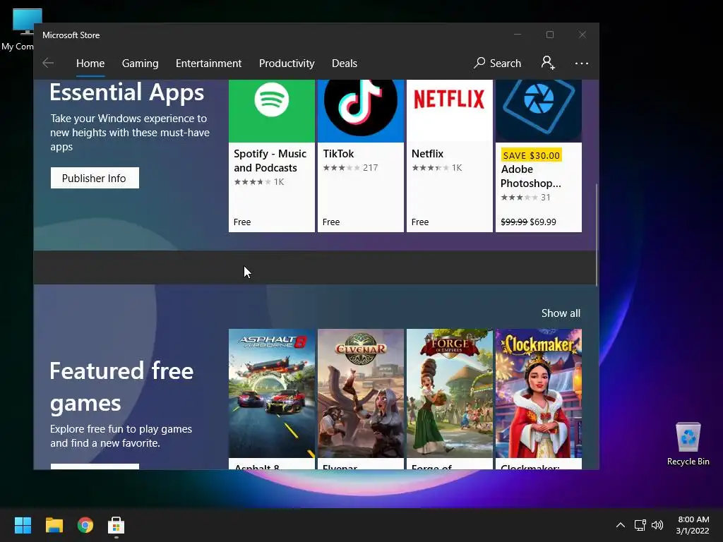Select the Netflix app title
Image resolution: width=723 pixels, height=542 pixels.
pyautogui.click(x=427, y=153)
